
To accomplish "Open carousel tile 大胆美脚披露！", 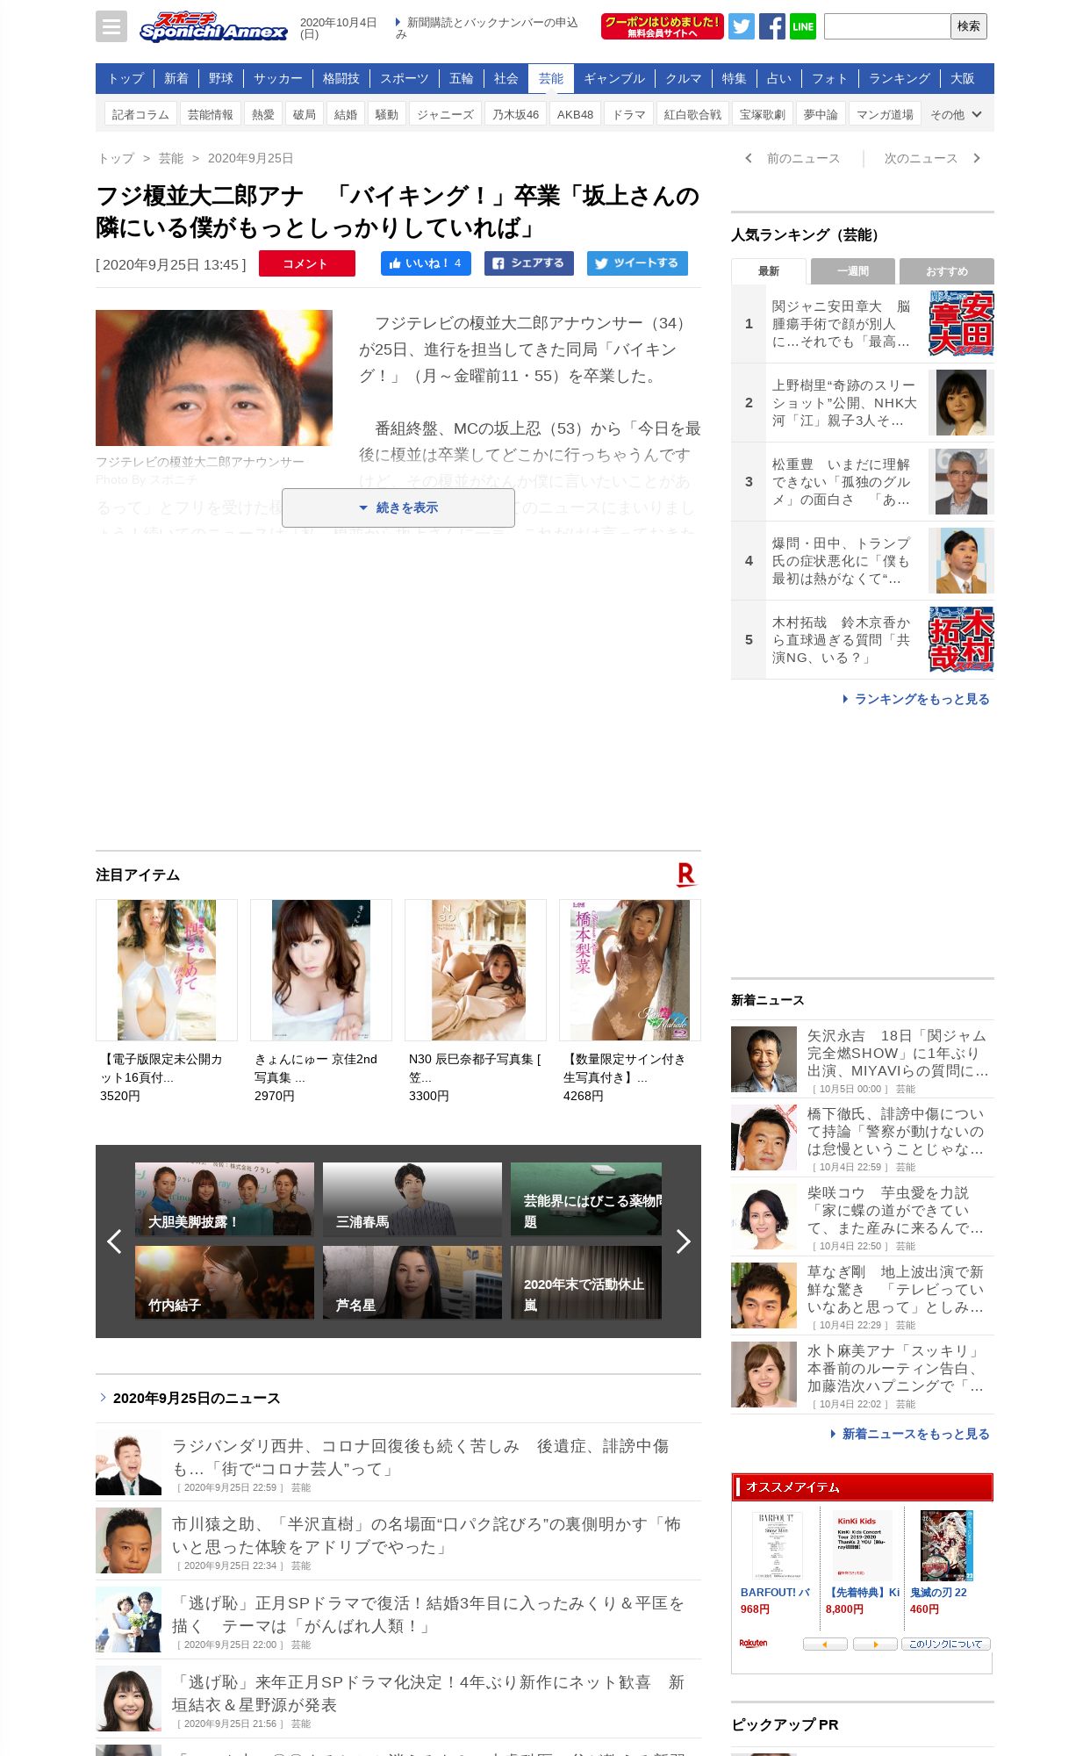I will click(225, 1199).
